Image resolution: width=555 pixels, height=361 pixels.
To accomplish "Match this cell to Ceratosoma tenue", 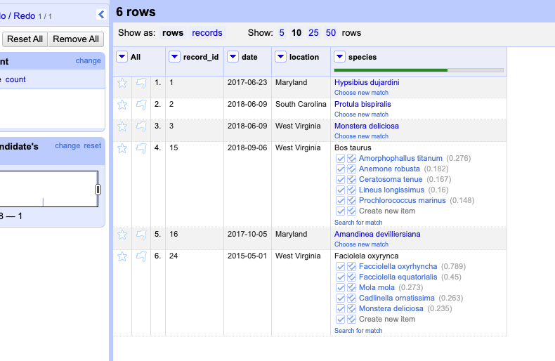I will pyautogui.click(x=341, y=179).
